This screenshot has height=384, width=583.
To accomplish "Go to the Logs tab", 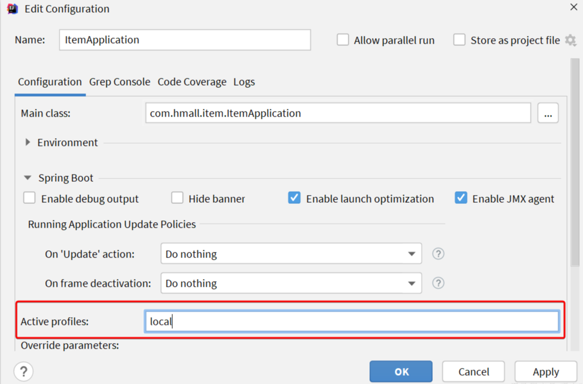I will tap(244, 82).
